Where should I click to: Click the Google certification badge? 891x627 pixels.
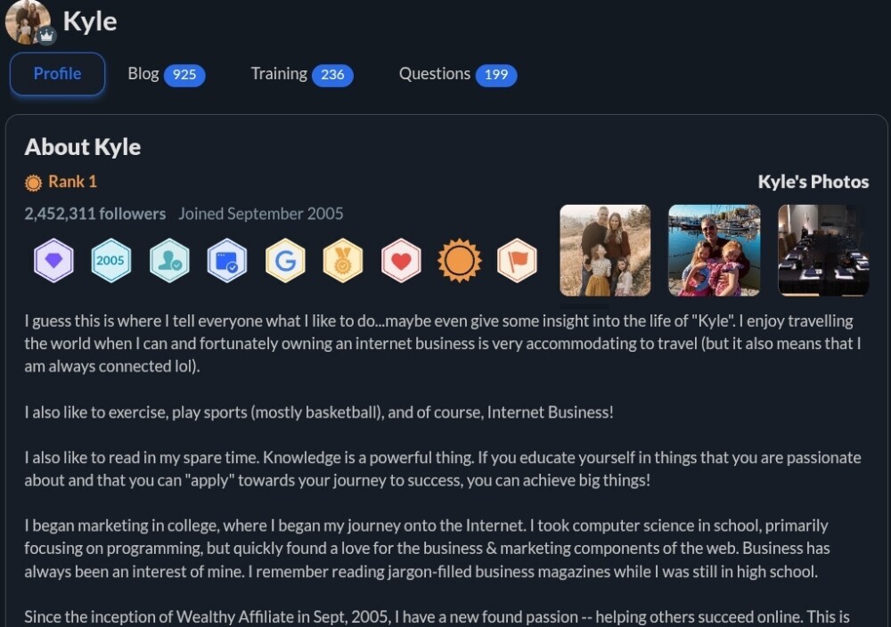[x=285, y=260]
